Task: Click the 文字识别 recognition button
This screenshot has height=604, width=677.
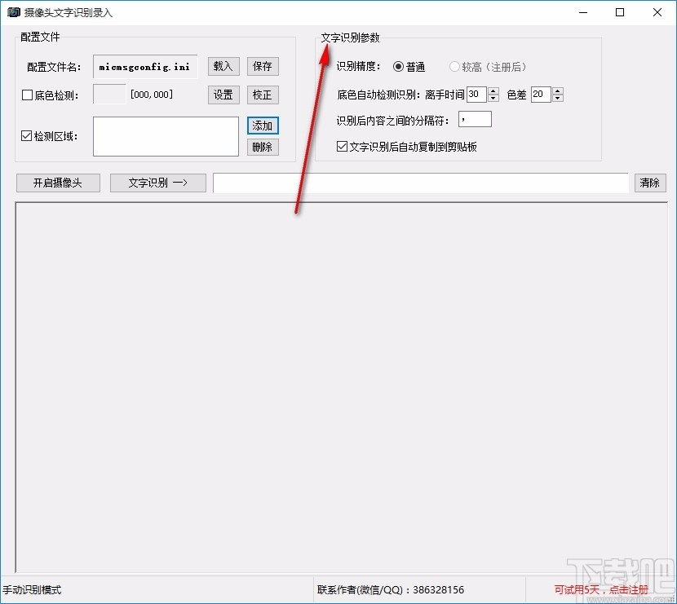Action: (x=157, y=183)
